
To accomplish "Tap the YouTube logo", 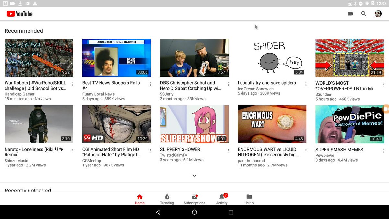I will 20,14.
